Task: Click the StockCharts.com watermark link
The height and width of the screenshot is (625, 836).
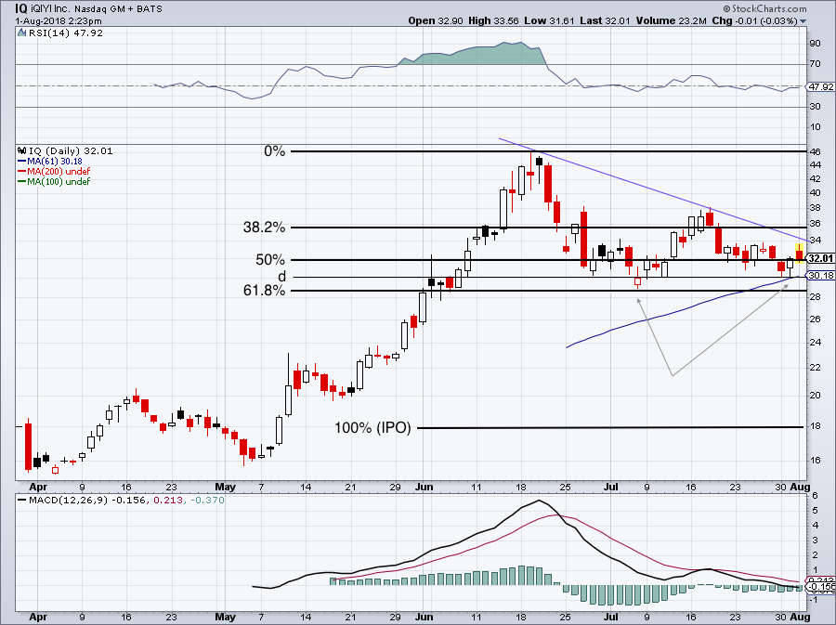Action: tap(765, 8)
